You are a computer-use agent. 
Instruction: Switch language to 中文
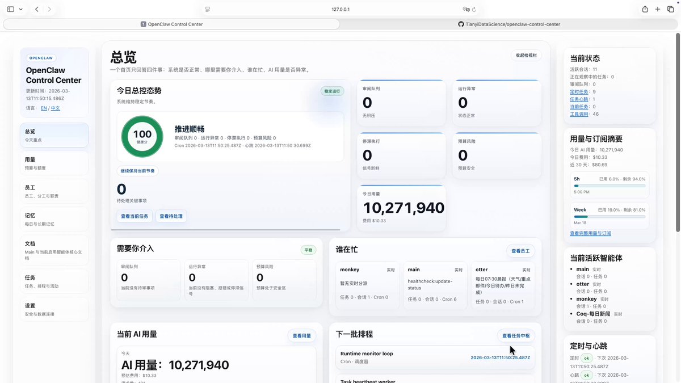[55, 108]
